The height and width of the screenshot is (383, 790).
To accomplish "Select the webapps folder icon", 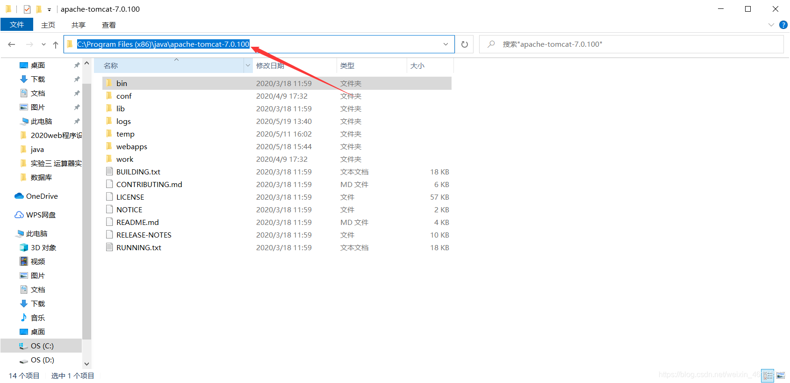I will point(109,146).
